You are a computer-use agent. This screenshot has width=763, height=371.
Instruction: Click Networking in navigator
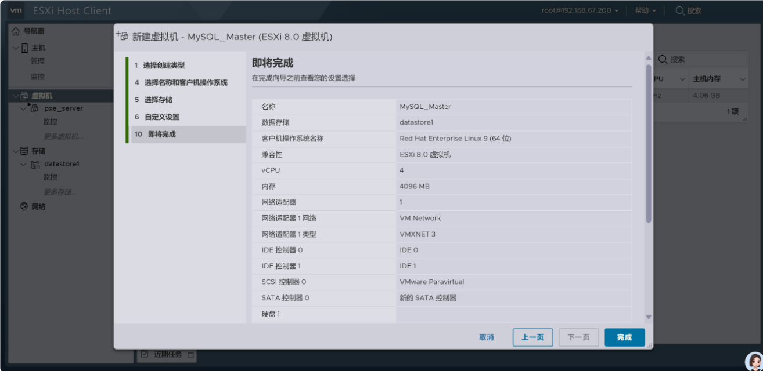38,206
